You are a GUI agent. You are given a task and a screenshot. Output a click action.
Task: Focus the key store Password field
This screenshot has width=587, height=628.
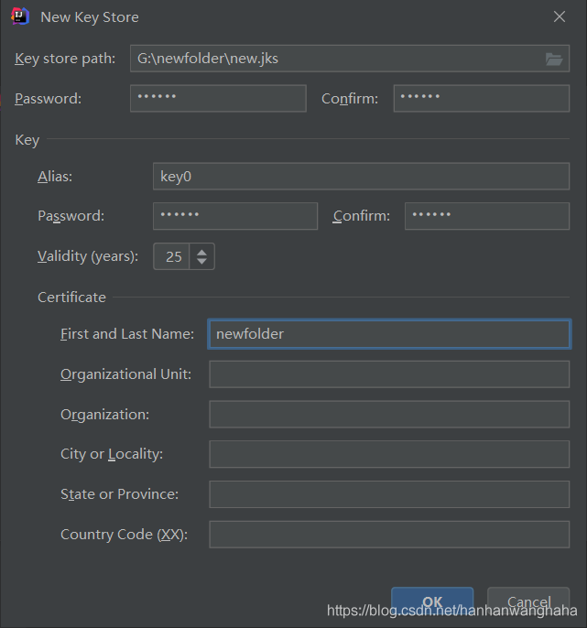coord(218,98)
